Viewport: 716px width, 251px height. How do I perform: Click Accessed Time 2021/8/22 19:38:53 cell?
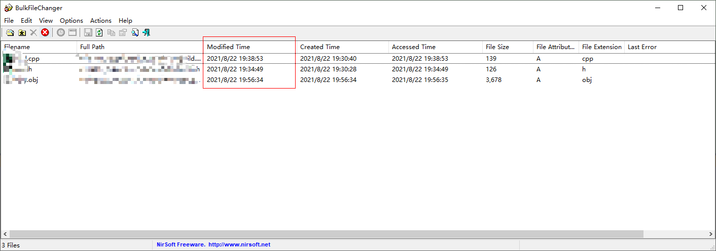click(420, 59)
